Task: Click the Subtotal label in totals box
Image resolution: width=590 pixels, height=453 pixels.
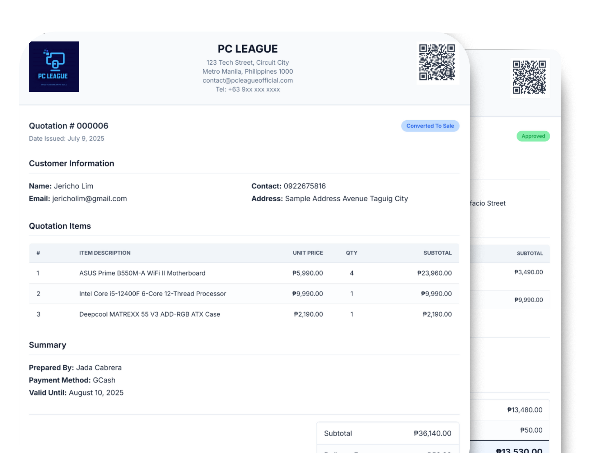Action: pos(338,434)
